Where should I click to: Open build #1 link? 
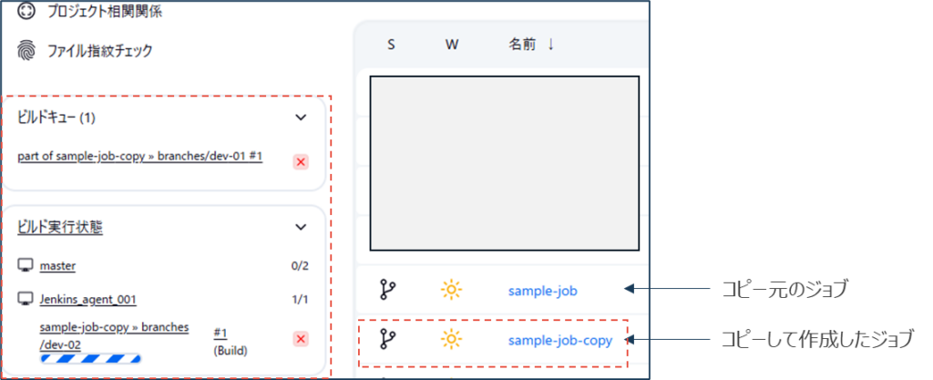coord(221,333)
